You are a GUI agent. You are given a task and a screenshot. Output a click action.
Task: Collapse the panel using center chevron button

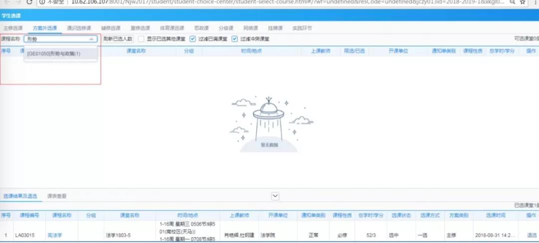275,196
